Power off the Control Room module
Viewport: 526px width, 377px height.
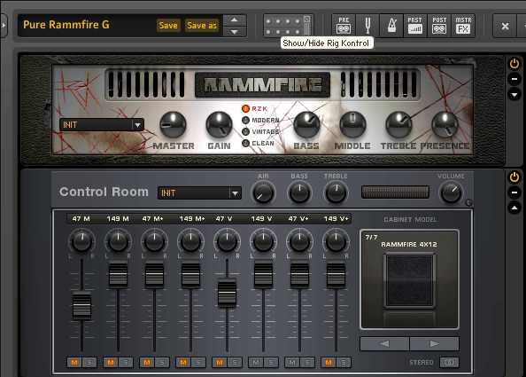[514, 177]
